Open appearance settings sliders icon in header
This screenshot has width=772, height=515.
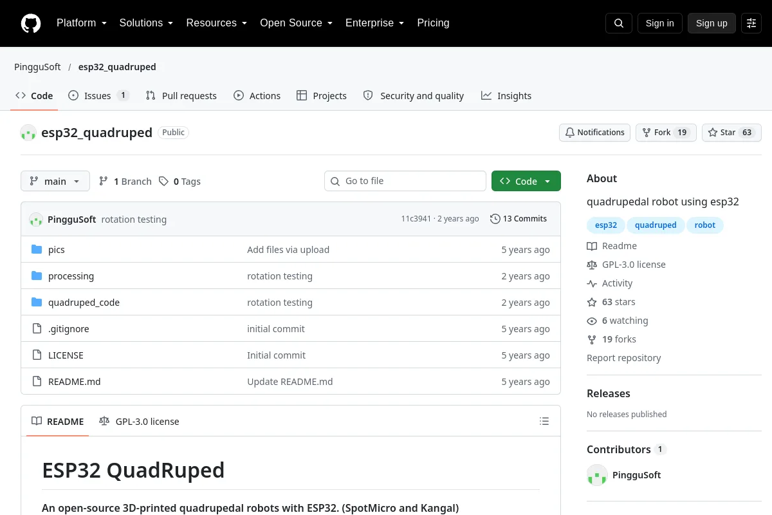click(751, 23)
